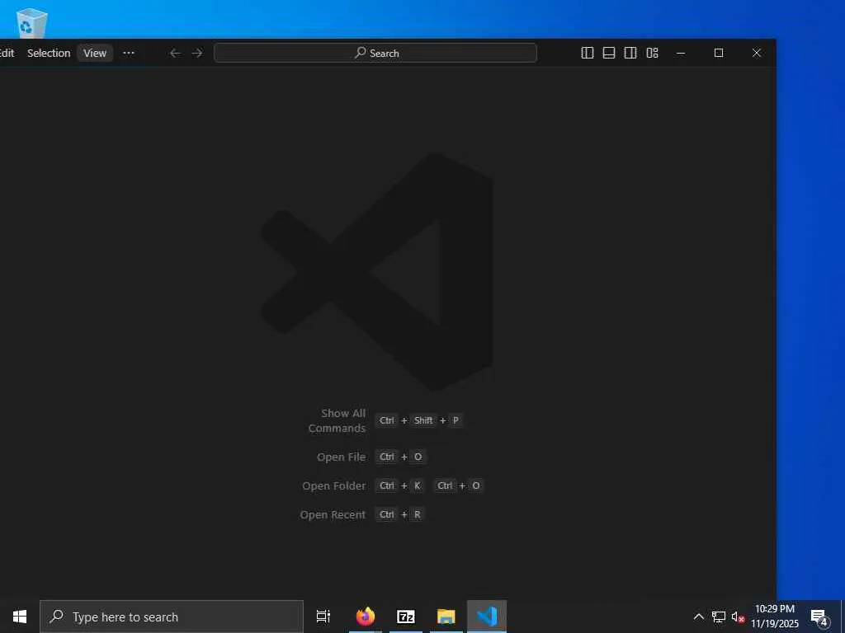Image resolution: width=845 pixels, height=633 pixels.
Task: Go back with the left arrow
Action: click(x=175, y=53)
